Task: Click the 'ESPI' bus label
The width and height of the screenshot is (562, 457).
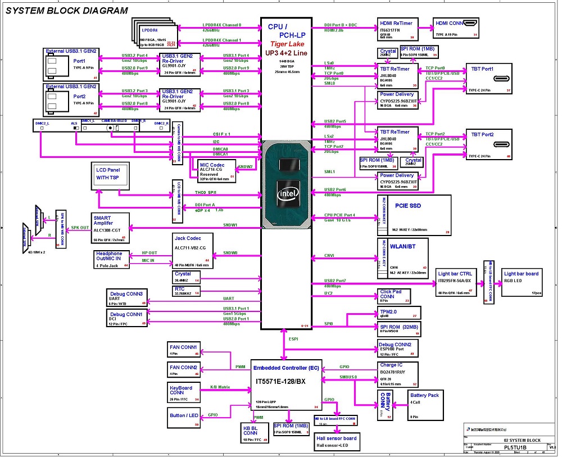Action: coord(293,339)
